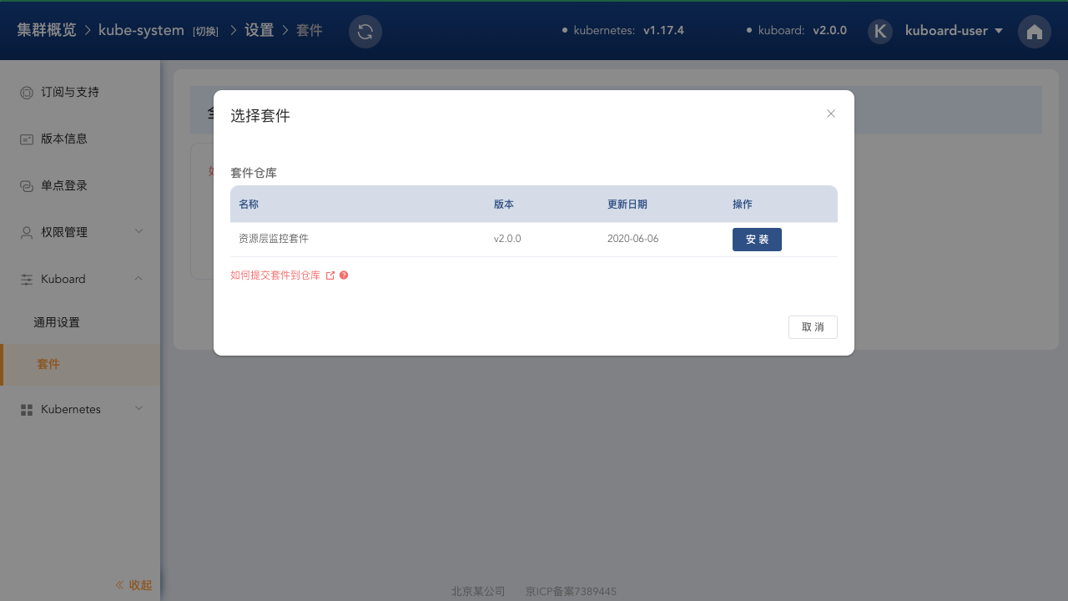Viewport: 1068px width, 601px height.
Task: Click the red question mark help icon
Action: click(344, 275)
